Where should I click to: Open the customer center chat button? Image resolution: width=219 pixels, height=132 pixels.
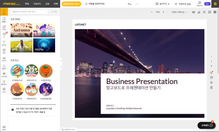207,125
